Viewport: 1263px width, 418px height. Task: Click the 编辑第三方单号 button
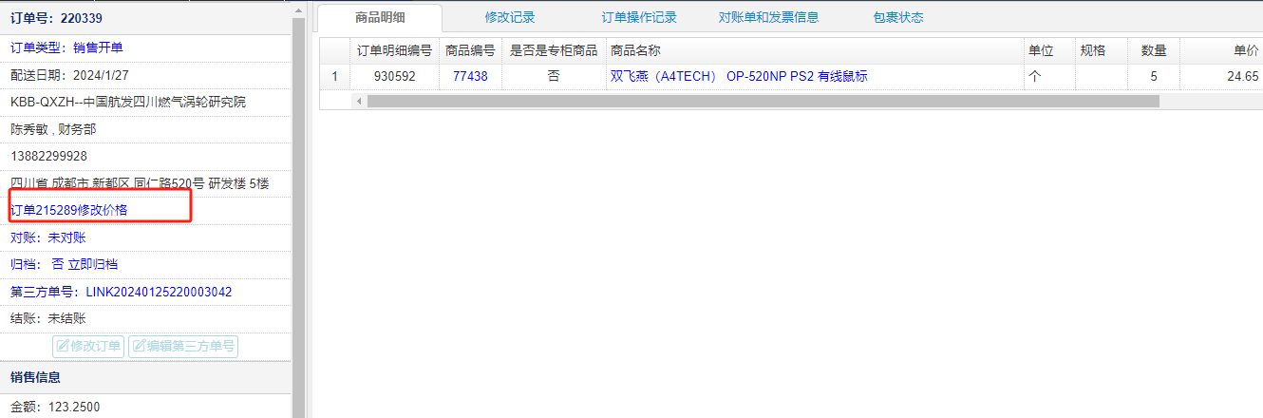pos(183,347)
